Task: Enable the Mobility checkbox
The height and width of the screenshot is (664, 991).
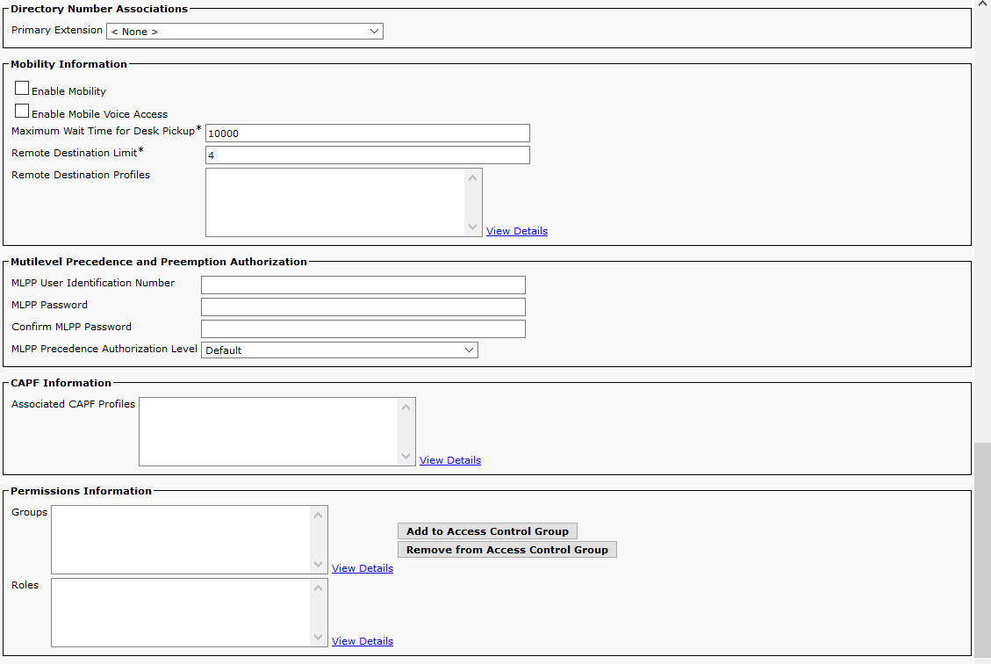Action: coord(23,89)
